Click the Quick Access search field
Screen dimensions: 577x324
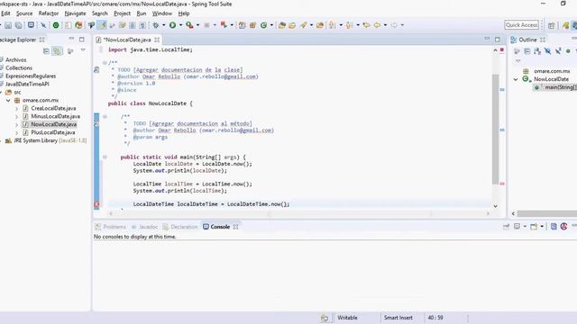click(x=521, y=25)
